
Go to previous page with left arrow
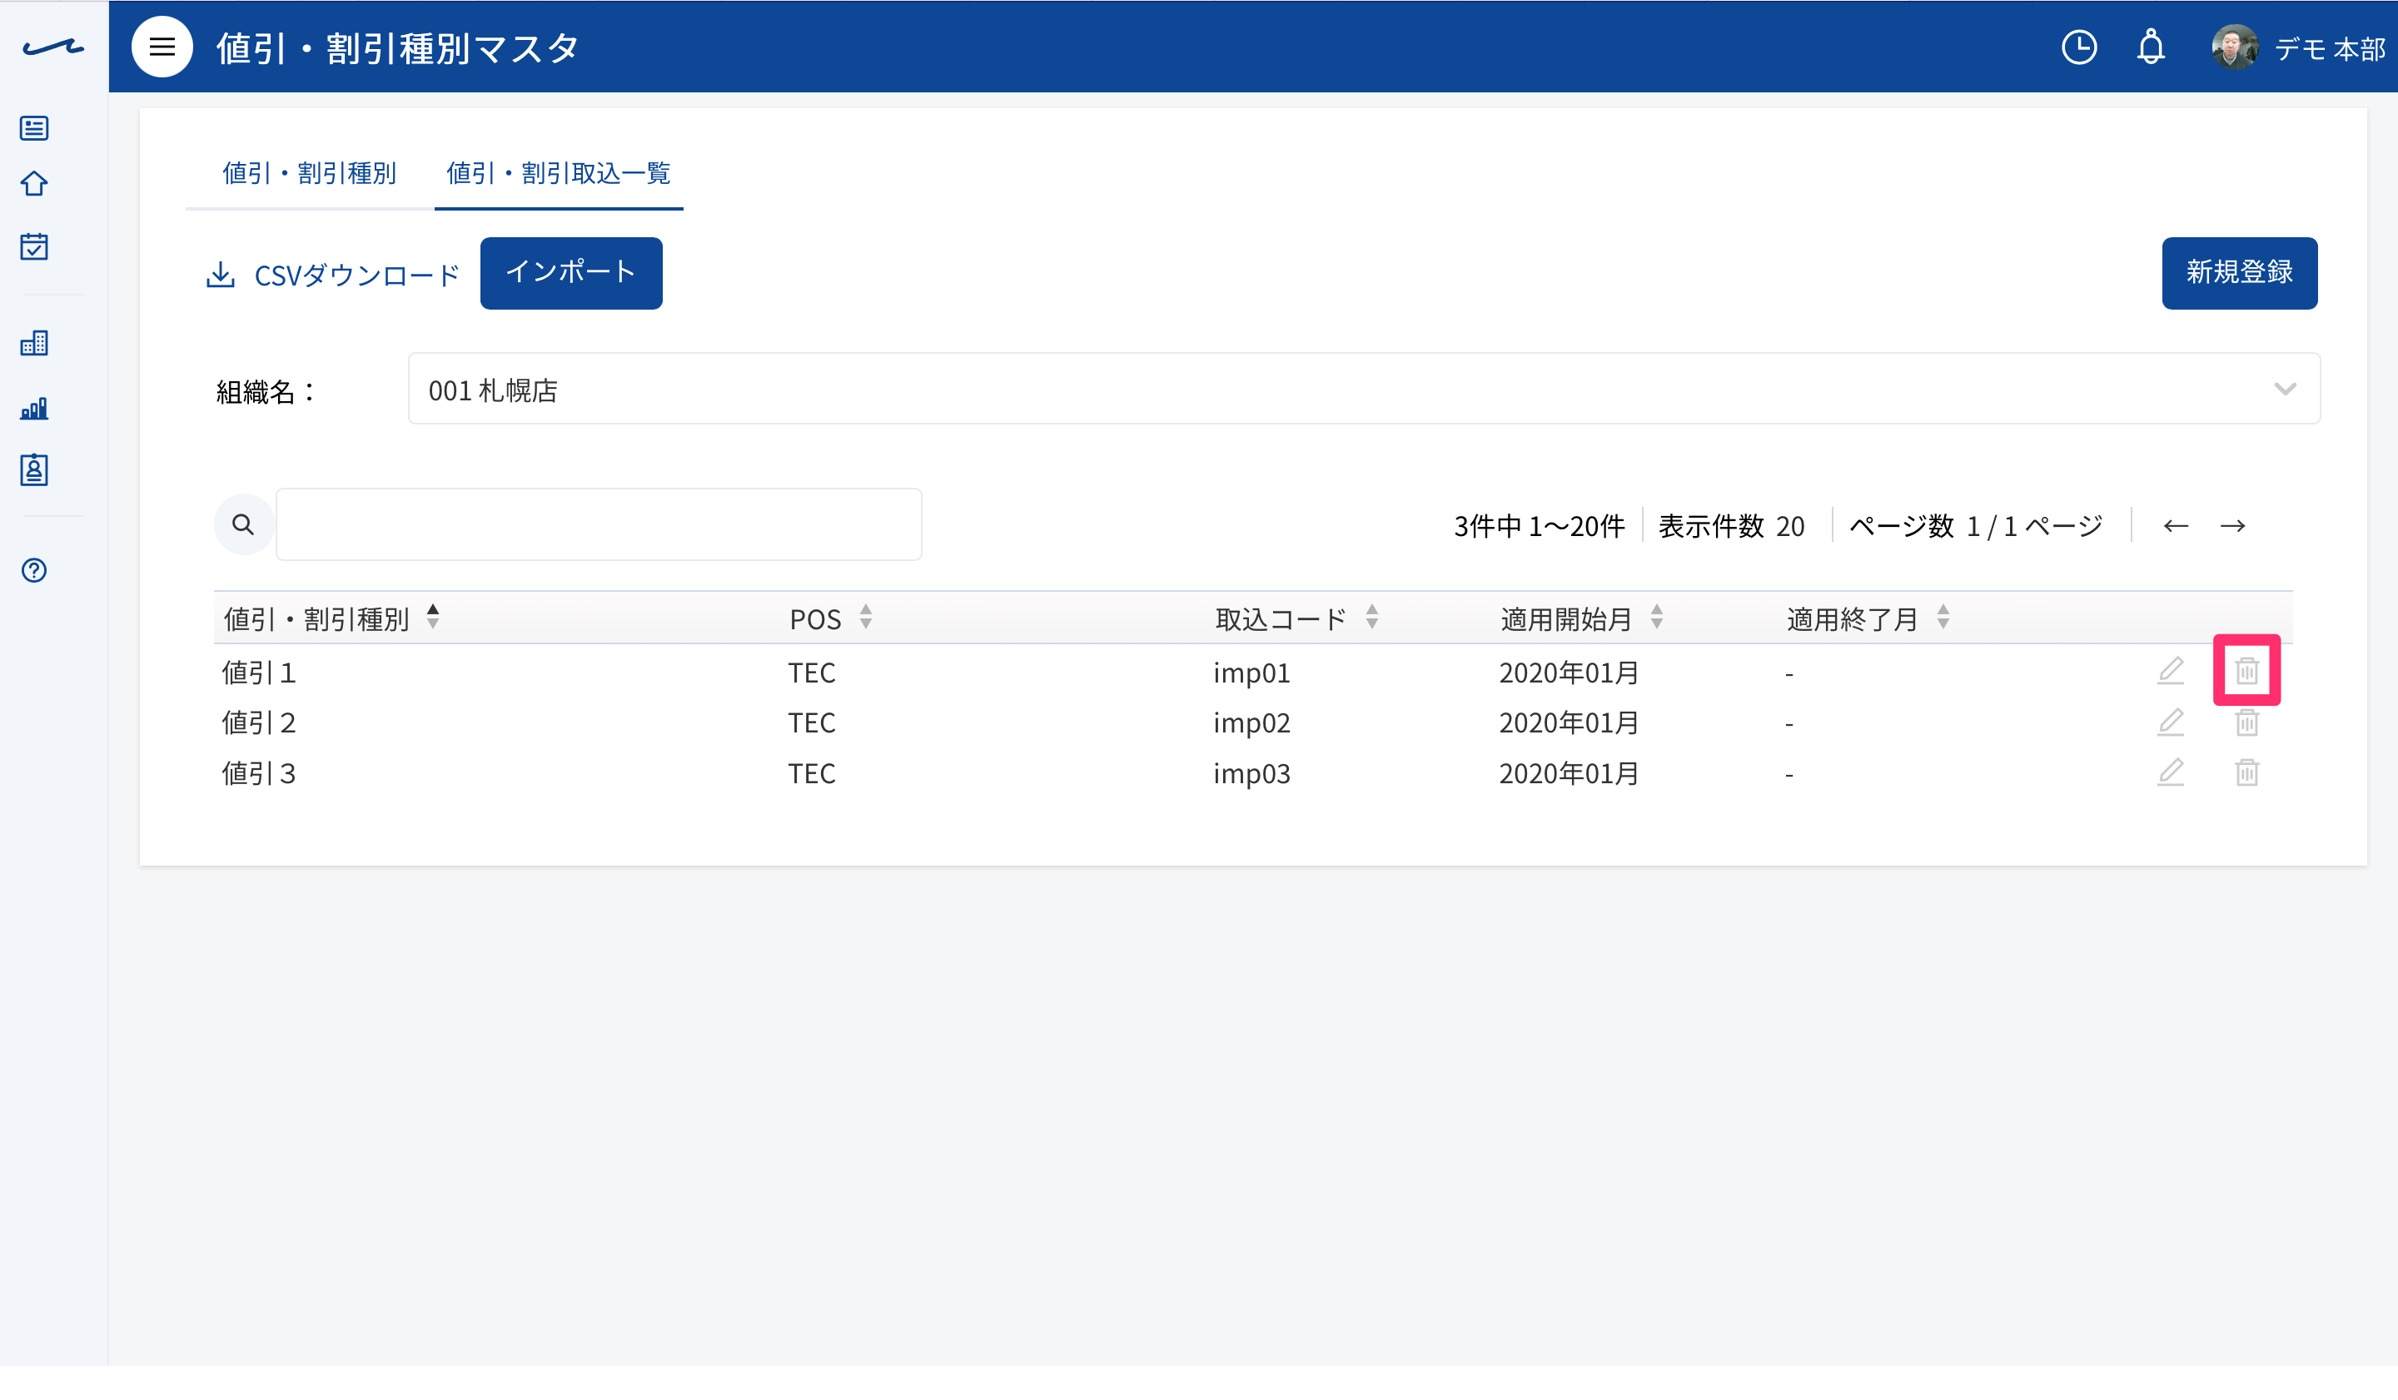(2176, 525)
